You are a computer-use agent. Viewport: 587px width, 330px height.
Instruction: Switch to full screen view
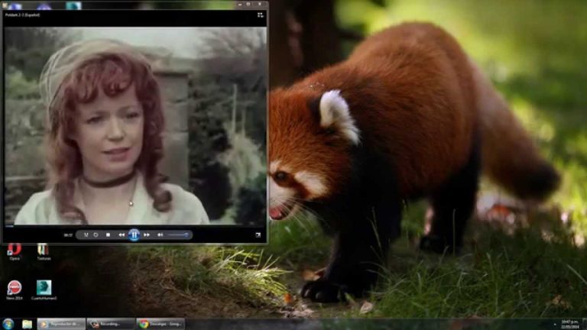click(x=258, y=235)
